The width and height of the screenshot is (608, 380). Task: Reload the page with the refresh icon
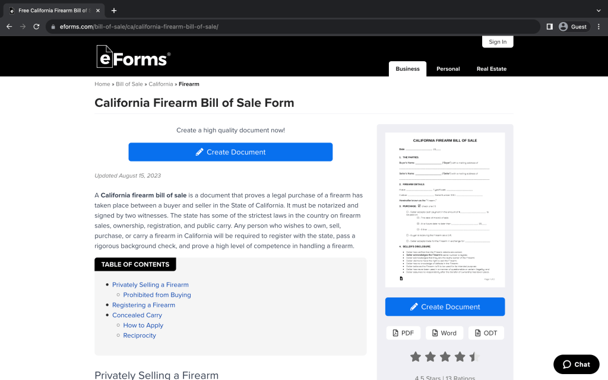click(36, 27)
